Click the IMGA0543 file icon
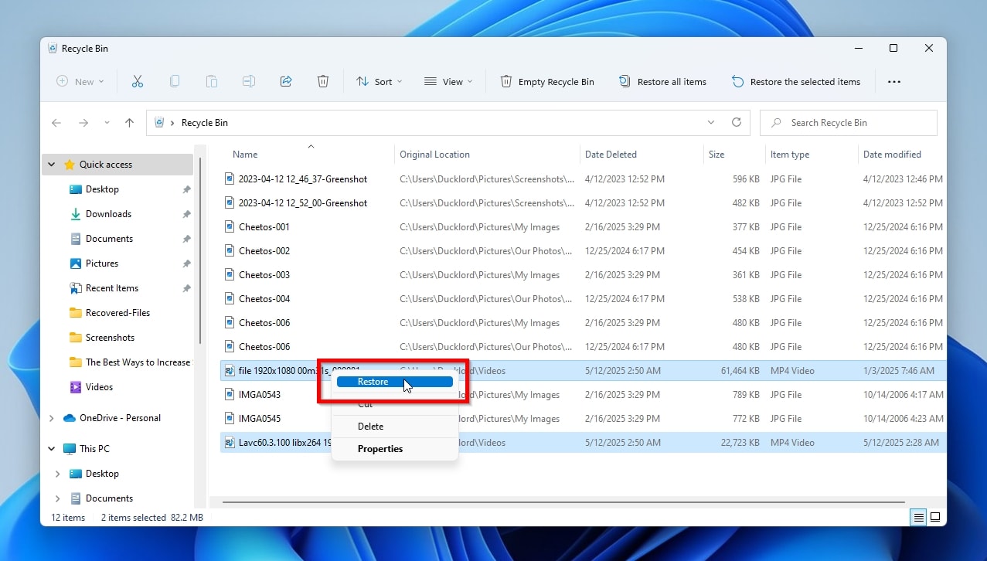This screenshot has width=987, height=561. point(230,394)
